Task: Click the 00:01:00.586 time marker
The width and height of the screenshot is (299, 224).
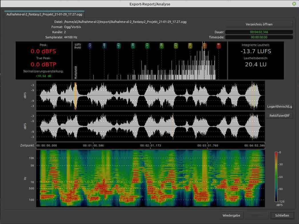Action: click(x=93, y=145)
